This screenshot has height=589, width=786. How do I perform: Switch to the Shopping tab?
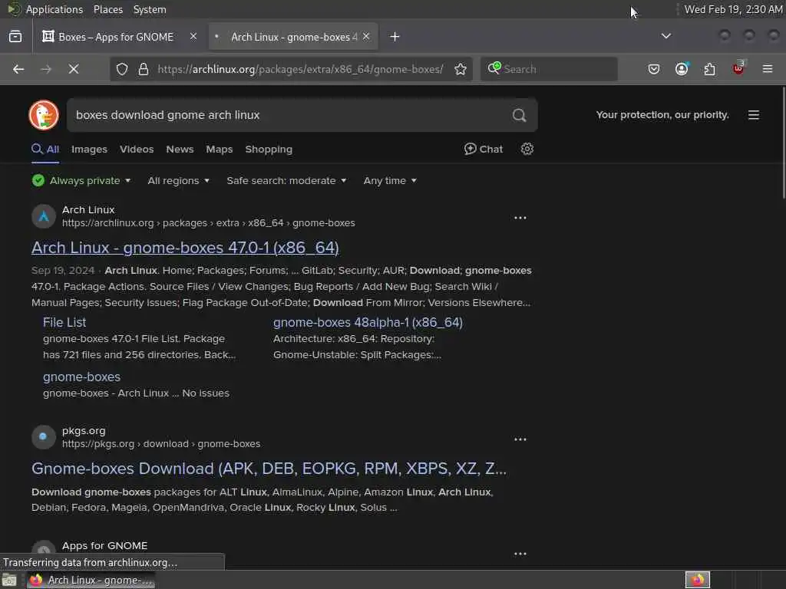[269, 150]
